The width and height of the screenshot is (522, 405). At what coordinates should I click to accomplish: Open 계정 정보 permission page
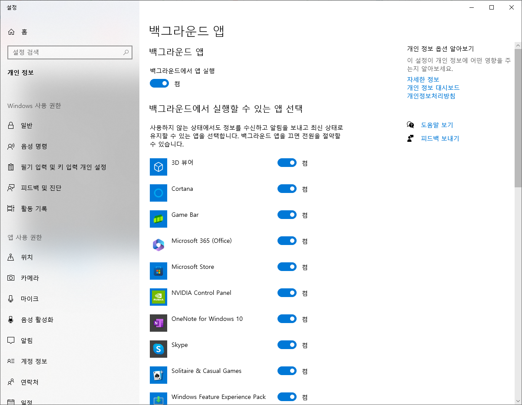point(69,362)
